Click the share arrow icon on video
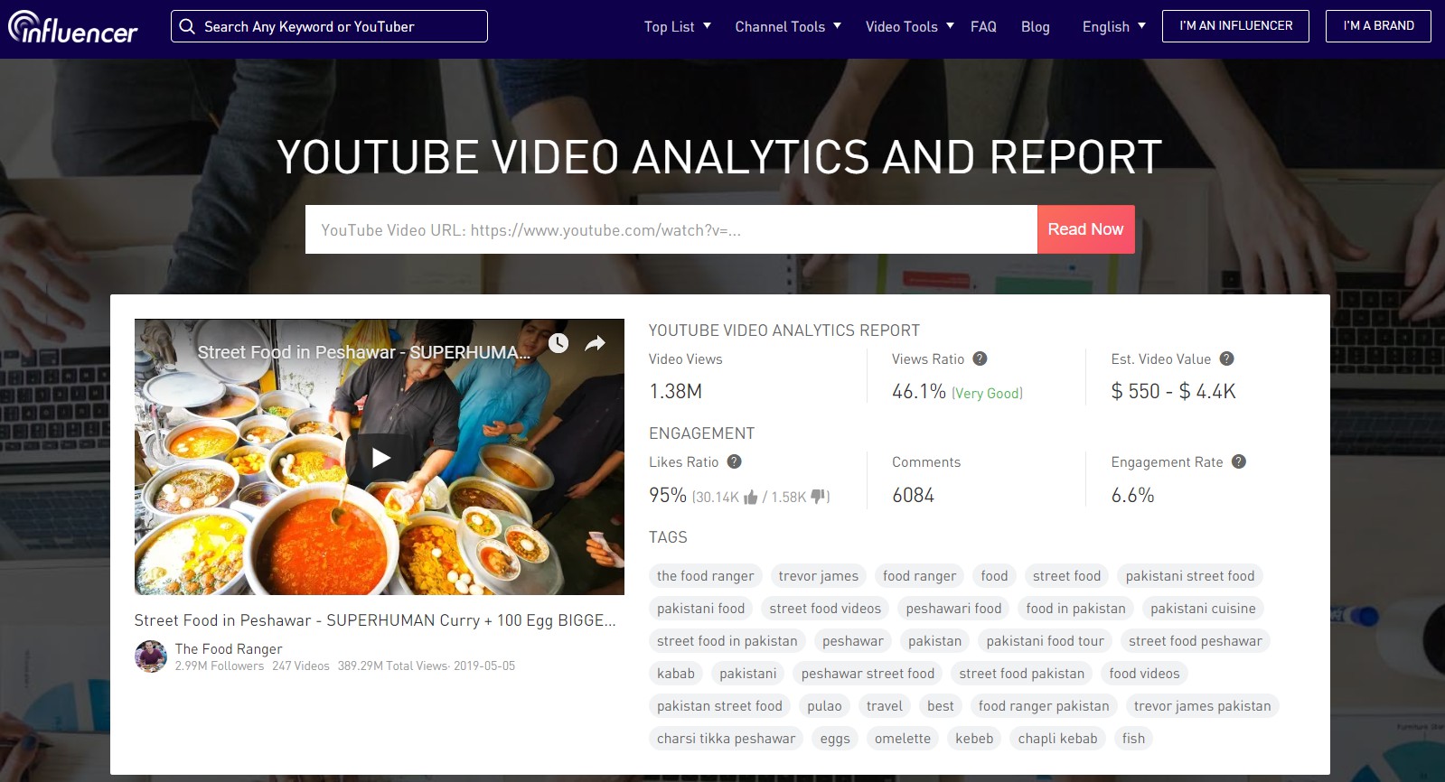The image size is (1445, 782). pos(595,343)
